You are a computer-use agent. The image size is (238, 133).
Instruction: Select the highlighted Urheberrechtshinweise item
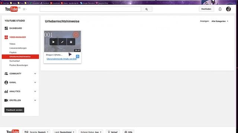coord(20,57)
